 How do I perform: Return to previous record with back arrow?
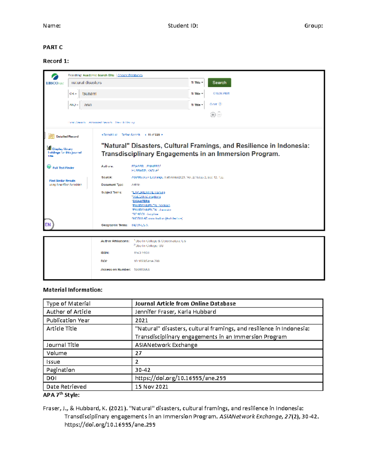[x=145, y=134]
